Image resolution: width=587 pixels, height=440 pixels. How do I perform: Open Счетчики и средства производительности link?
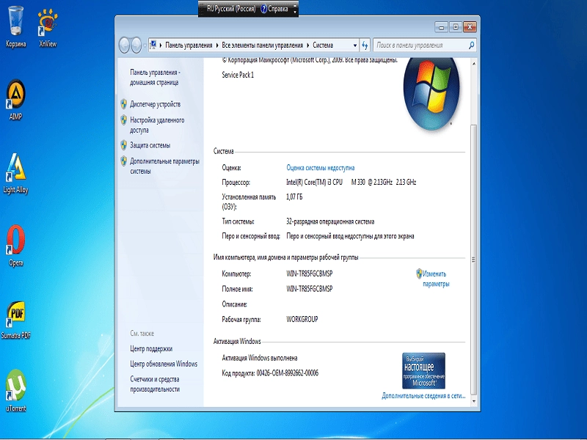coord(155,384)
